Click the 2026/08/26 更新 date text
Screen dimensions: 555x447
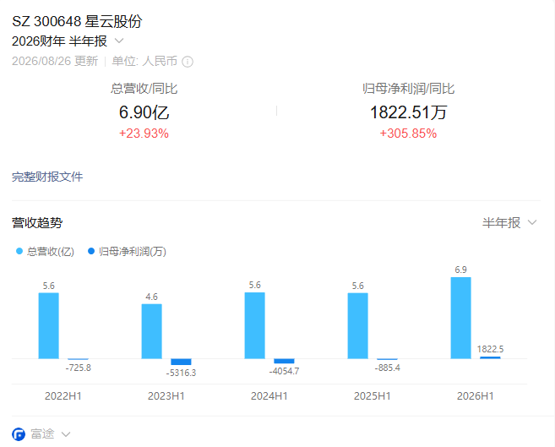click(x=55, y=61)
